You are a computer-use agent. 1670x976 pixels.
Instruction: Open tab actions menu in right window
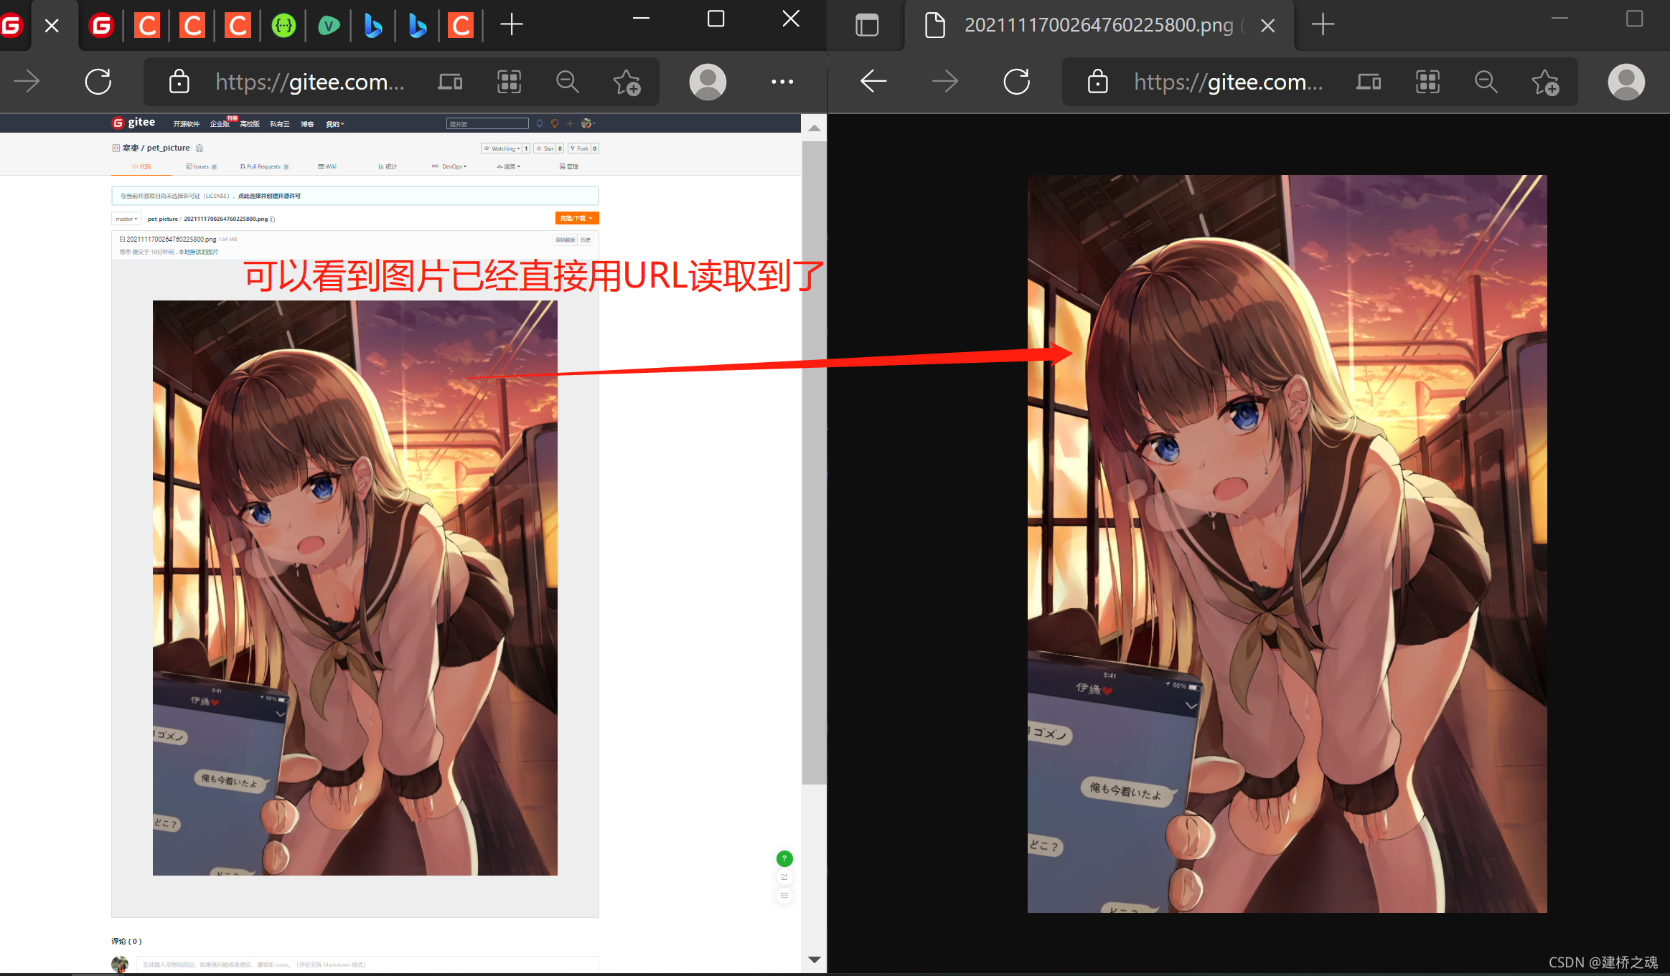click(867, 26)
